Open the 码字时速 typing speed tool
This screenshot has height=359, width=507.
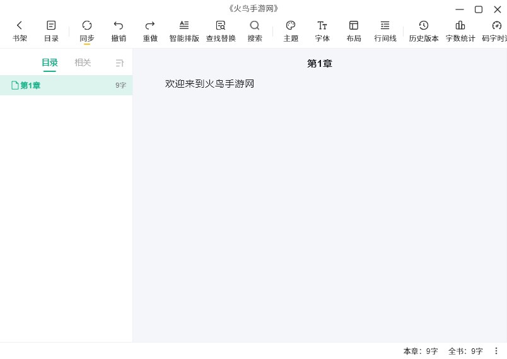(x=495, y=31)
